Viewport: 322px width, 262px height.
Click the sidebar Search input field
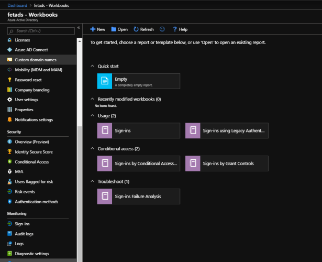point(41,31)
